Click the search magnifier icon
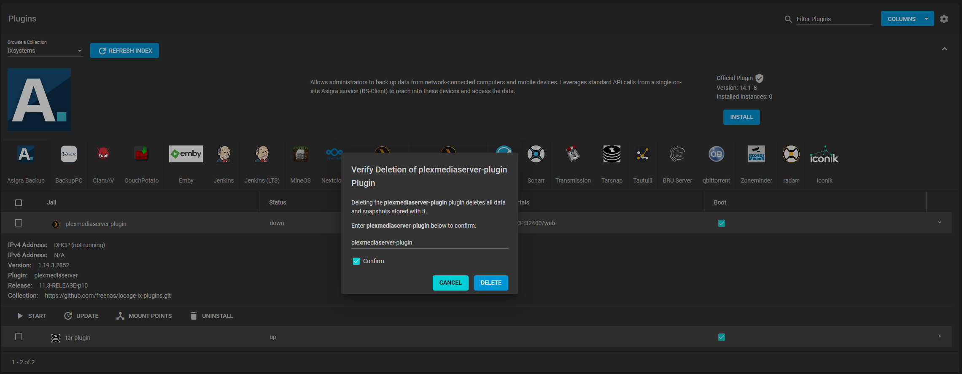 [x=788, y=19]
